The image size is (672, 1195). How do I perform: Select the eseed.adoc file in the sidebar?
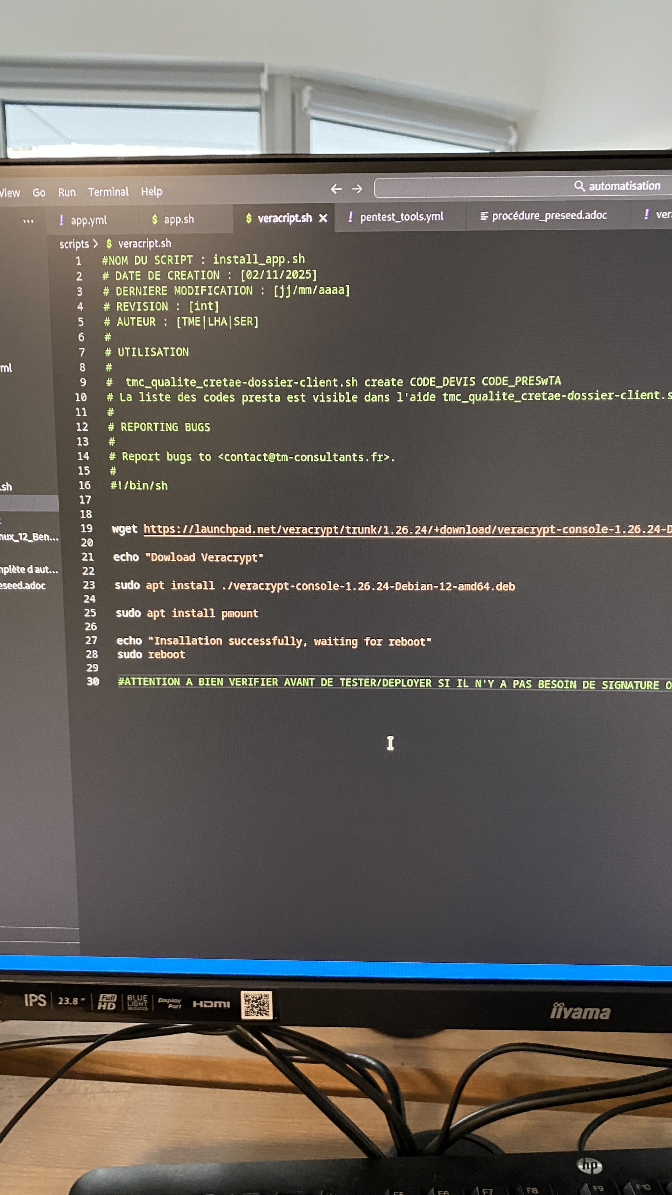coord(23,586)
